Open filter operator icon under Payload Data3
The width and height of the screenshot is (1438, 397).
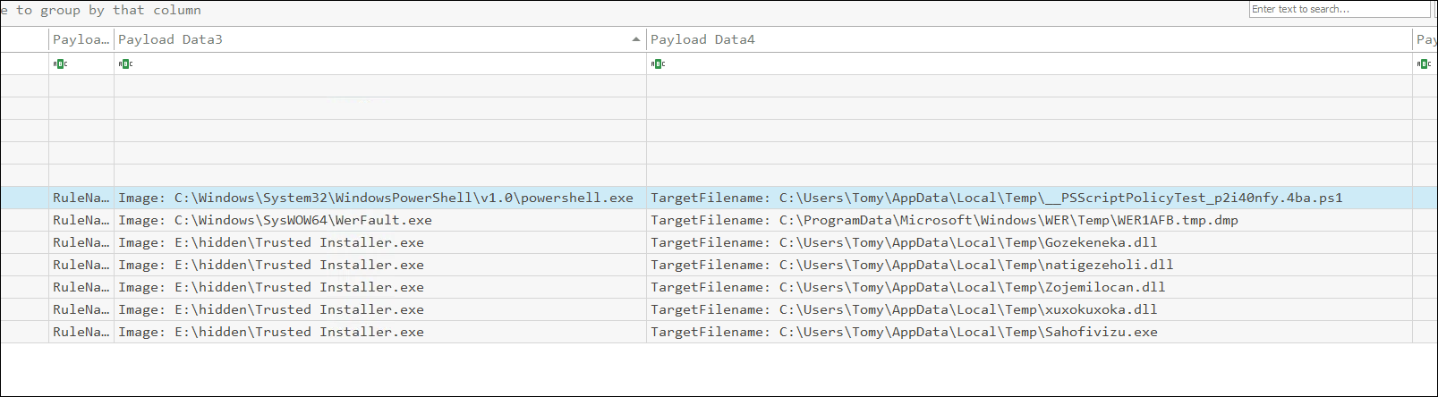[x=125, y=63]
